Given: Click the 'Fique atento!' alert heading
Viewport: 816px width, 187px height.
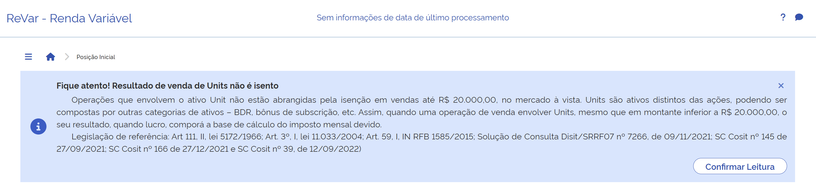Looking at the screenshot, I should [x=167, y=85].
